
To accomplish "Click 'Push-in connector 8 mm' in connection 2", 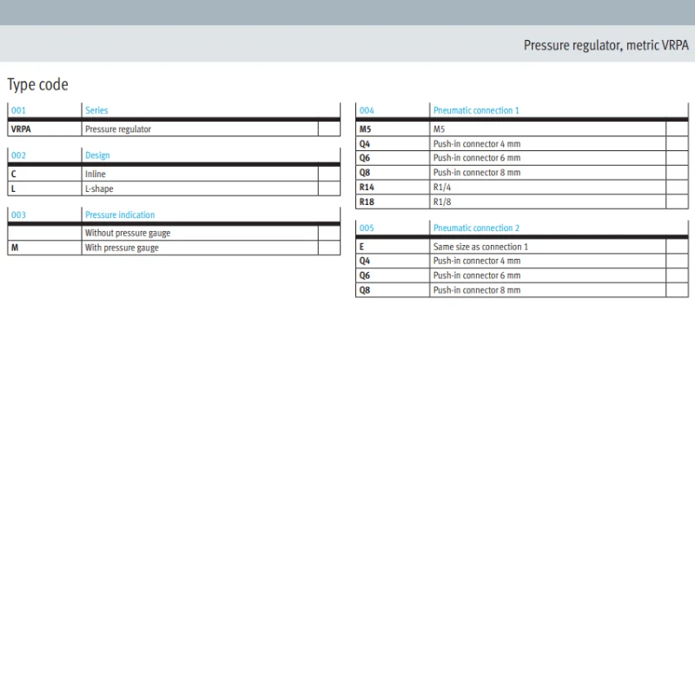I will coord(477,290).
